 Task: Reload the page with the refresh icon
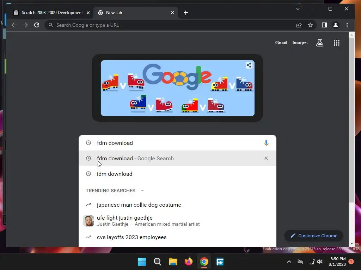(37, 25)
